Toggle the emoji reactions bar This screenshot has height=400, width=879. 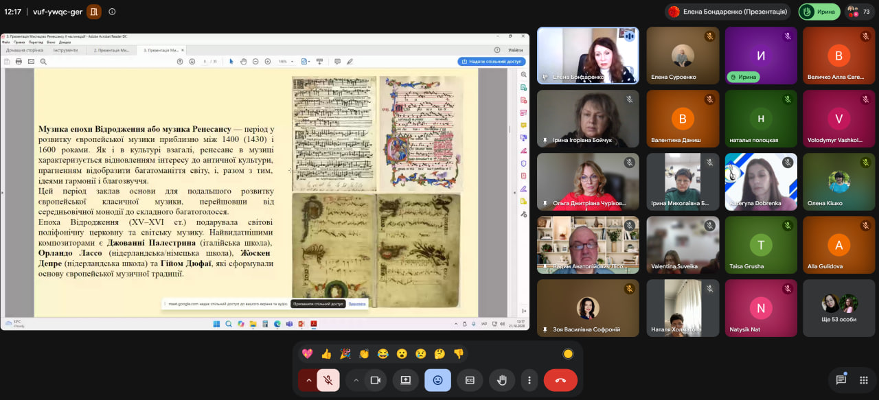tap(437, 380)
